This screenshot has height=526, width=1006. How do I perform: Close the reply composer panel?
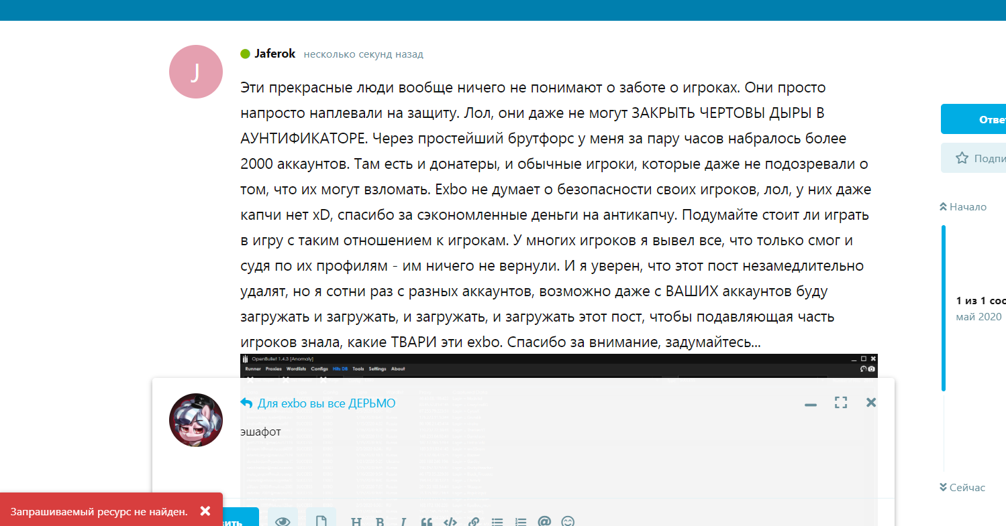point(871,403)
